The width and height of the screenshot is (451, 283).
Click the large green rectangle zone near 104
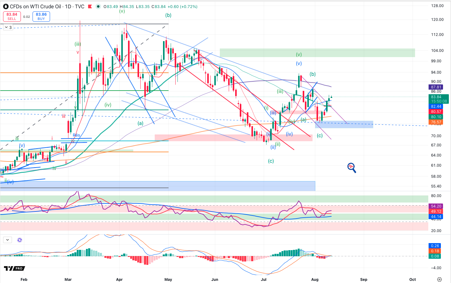tap(317, 53)
